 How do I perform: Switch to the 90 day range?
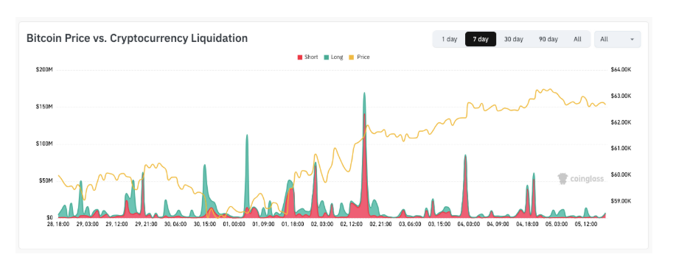pyautogui.click(x=548, y=39)
